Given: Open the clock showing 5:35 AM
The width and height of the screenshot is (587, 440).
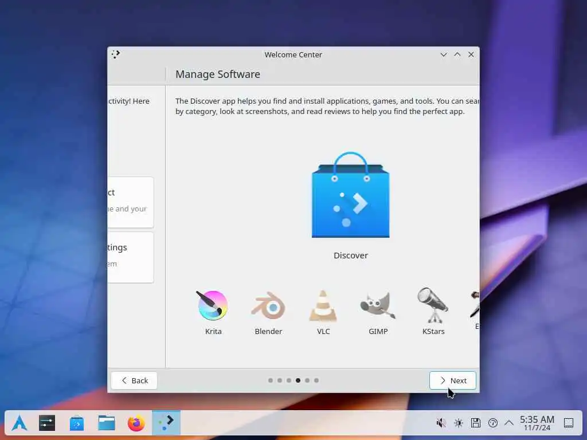Looking at the screenshot, I should (x=537, y=423).
